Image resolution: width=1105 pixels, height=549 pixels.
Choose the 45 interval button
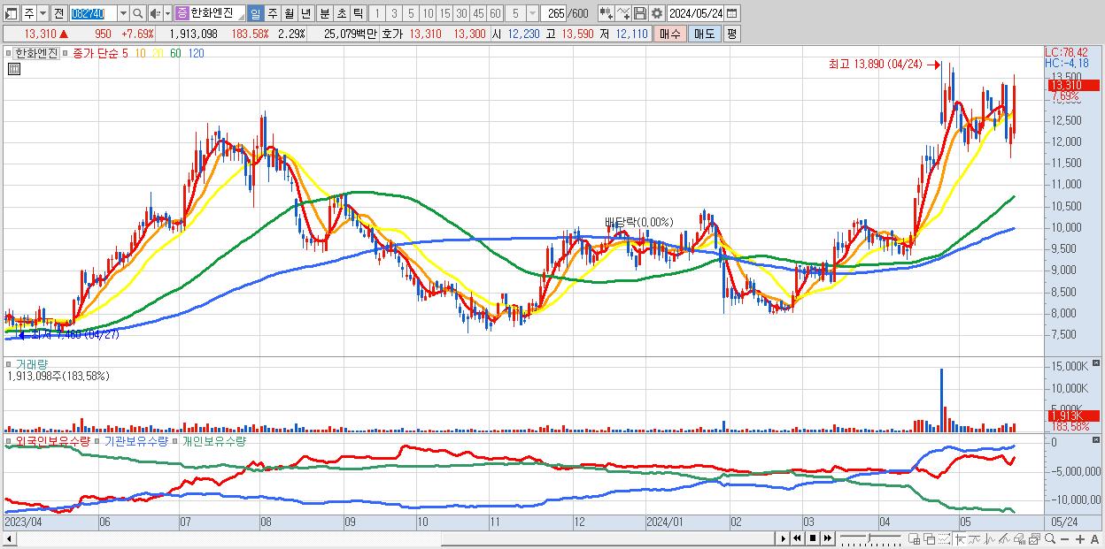click(x=478, y=13)
